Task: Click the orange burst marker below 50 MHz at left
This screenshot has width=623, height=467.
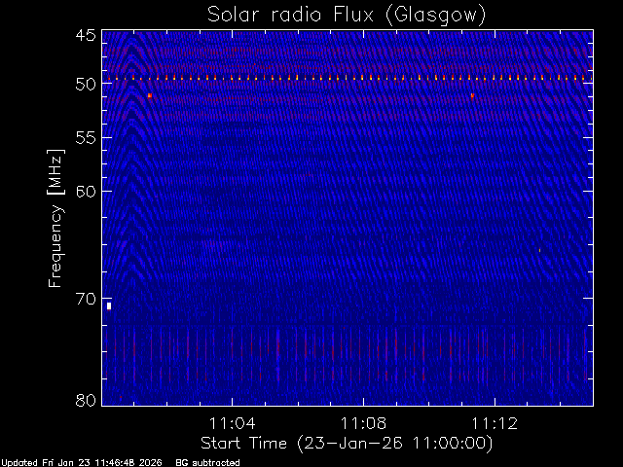Action: [150, 95]
